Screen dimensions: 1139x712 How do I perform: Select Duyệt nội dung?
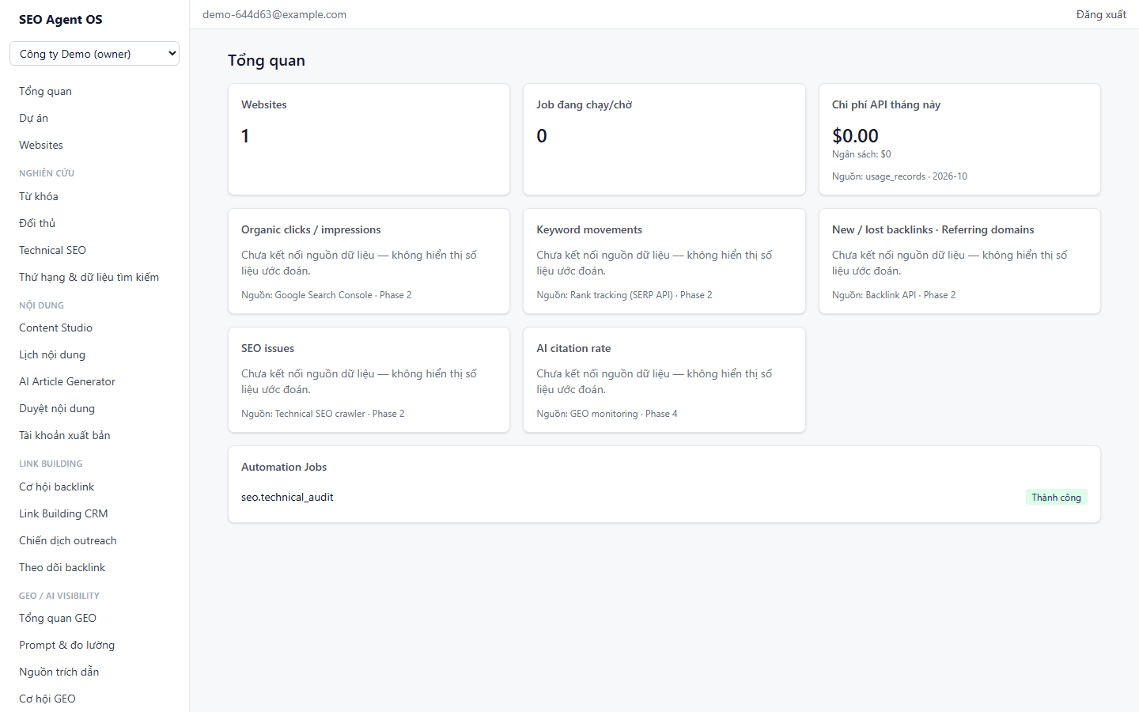(57, 408)
